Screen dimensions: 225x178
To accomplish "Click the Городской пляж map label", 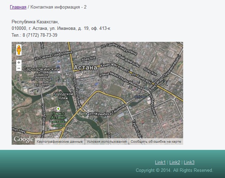I will click(x=64, y=96).
